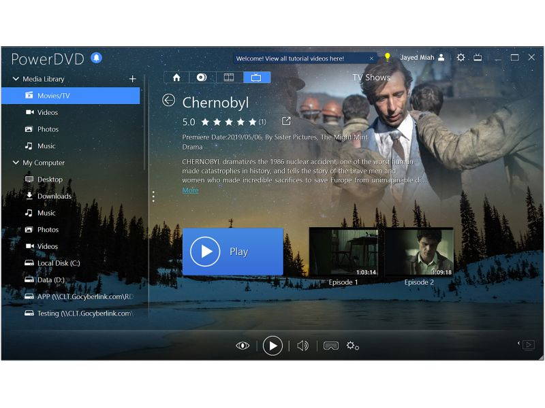Expand the description with the More link
Image resolution: width=545 pixels, height=408 pixels.
tap(189, 190)
